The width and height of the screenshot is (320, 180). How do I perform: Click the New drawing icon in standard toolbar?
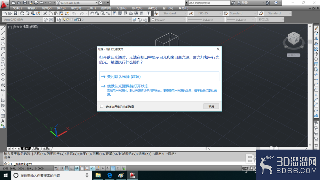click(x=4, y=13)
